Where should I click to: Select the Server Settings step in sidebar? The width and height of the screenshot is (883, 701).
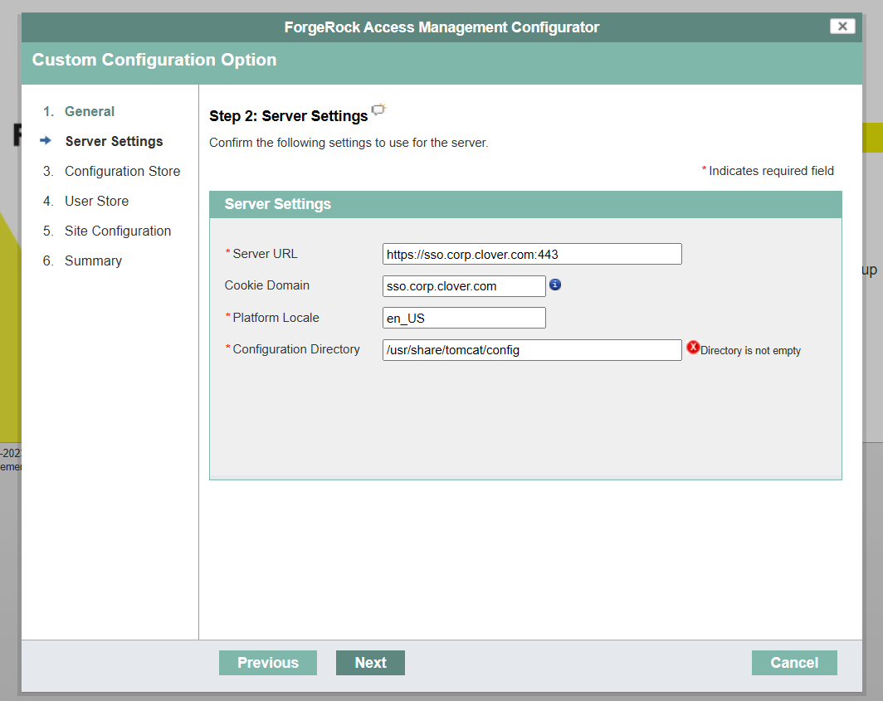114,141
